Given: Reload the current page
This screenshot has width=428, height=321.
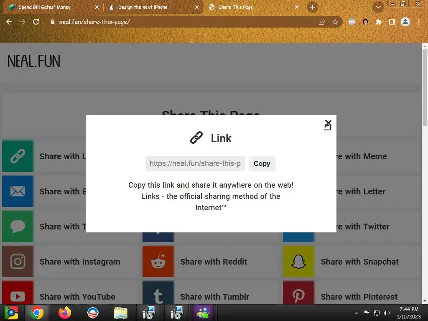Looking at the screenshot, I should coord(36,22).
